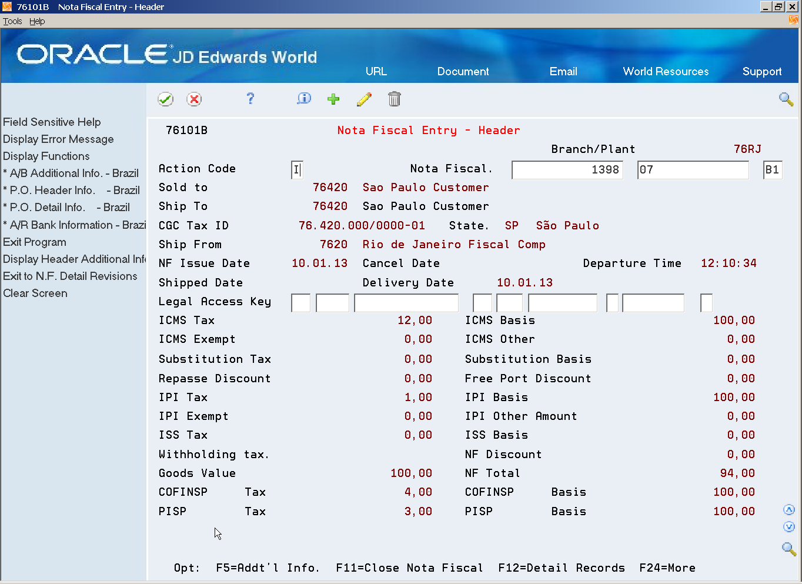Open A/B Additional Info. - Brazil
802x584 pixels.
(71, 173)
